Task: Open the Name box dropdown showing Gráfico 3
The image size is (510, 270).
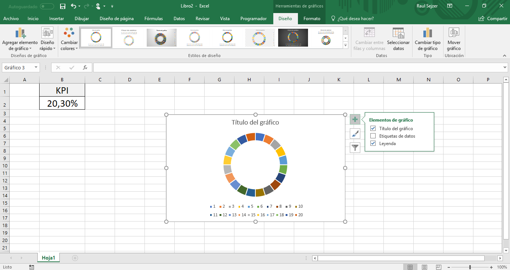Action: (35, 67)
